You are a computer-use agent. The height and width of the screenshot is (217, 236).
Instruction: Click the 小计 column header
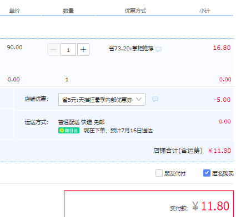204,11
